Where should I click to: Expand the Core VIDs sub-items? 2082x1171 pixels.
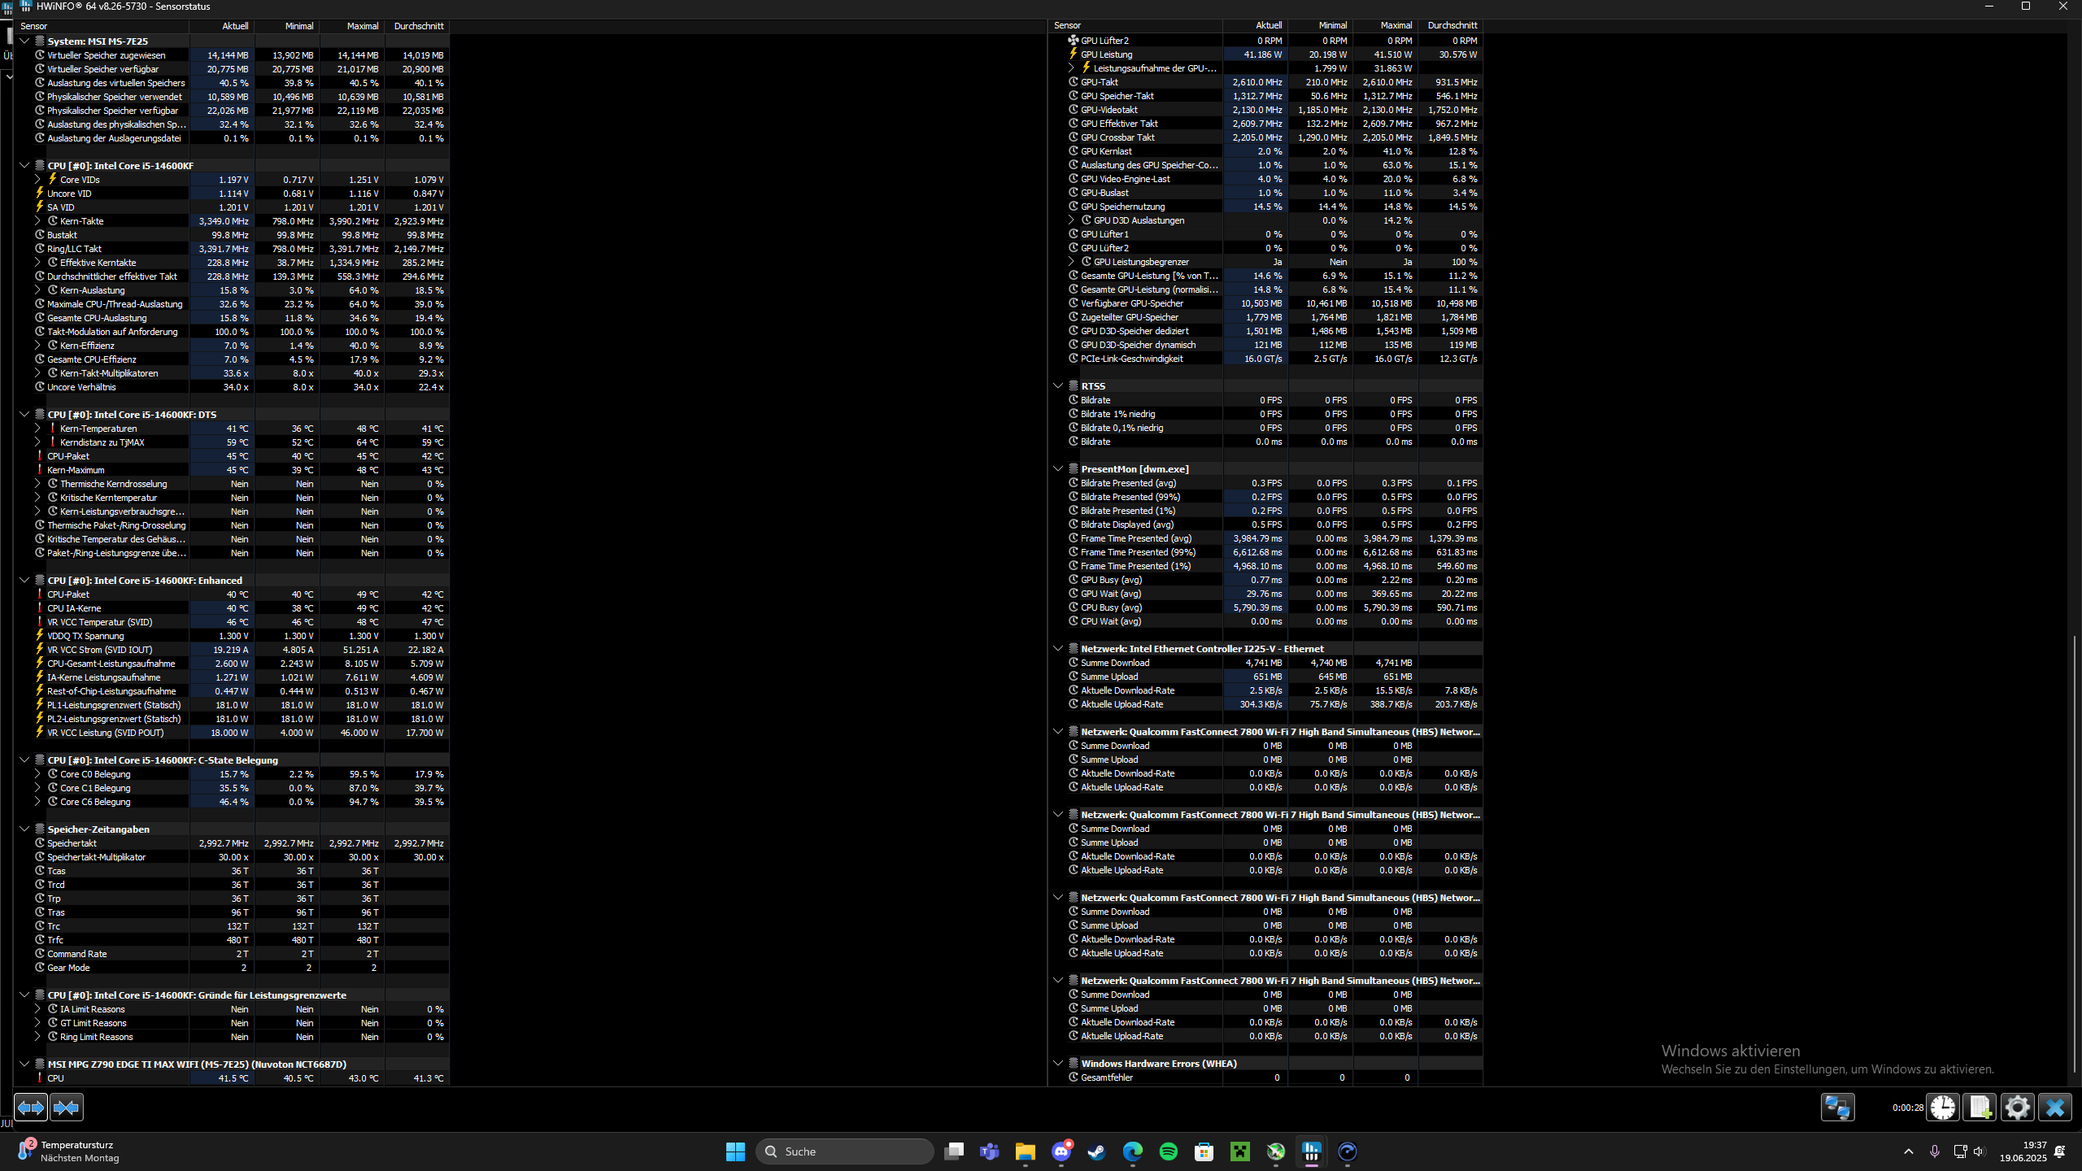point(37,180)
